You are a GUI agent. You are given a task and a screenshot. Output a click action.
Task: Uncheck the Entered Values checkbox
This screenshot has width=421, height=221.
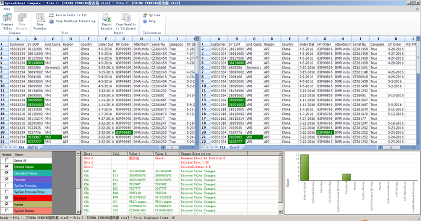[7, 167]
